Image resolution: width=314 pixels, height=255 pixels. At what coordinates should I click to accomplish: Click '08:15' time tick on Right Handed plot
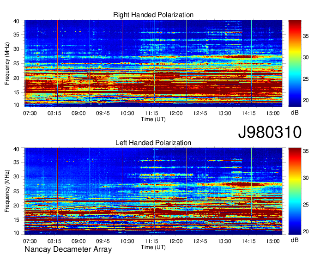(x=54, y=113)
